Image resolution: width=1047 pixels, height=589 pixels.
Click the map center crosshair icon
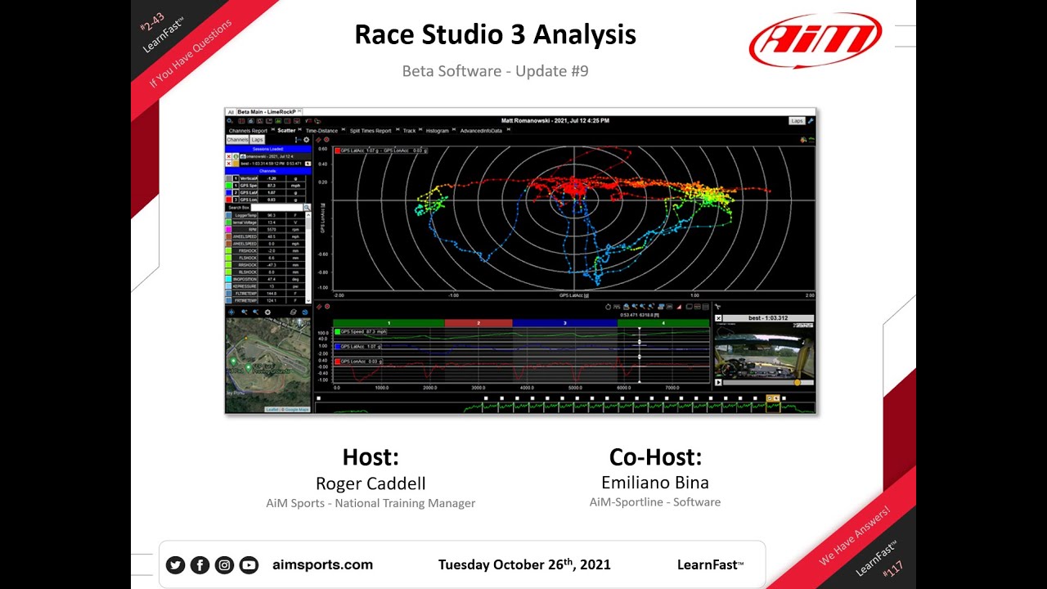click(x=231, y=312)
